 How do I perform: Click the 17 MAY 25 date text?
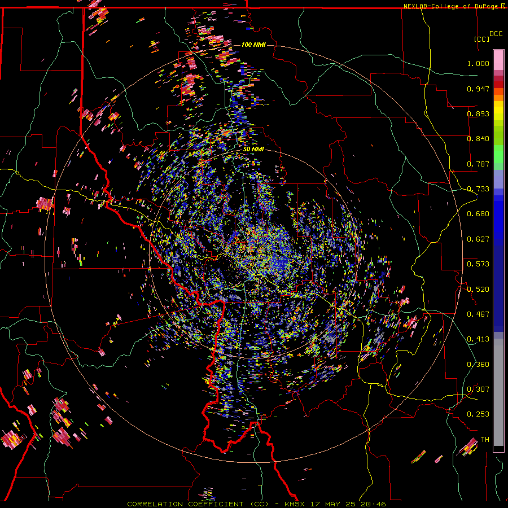point(334,504)
